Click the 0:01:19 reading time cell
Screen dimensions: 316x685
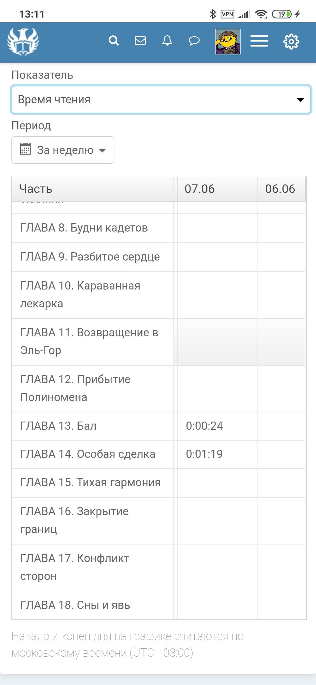[x=205, y=454]
